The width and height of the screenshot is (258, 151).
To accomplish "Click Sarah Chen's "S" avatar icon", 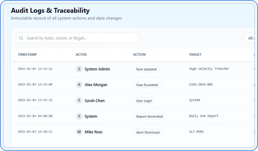I will [x=79, y=100].
